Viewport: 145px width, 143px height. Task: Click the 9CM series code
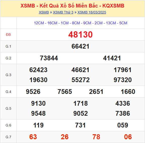pyautogui.click(x=87, y=23)
